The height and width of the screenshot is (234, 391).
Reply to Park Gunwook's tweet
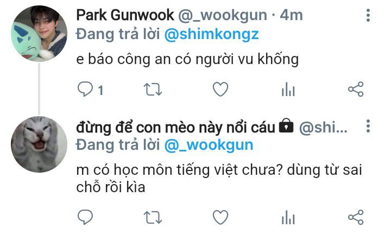[x=85, y=90]
